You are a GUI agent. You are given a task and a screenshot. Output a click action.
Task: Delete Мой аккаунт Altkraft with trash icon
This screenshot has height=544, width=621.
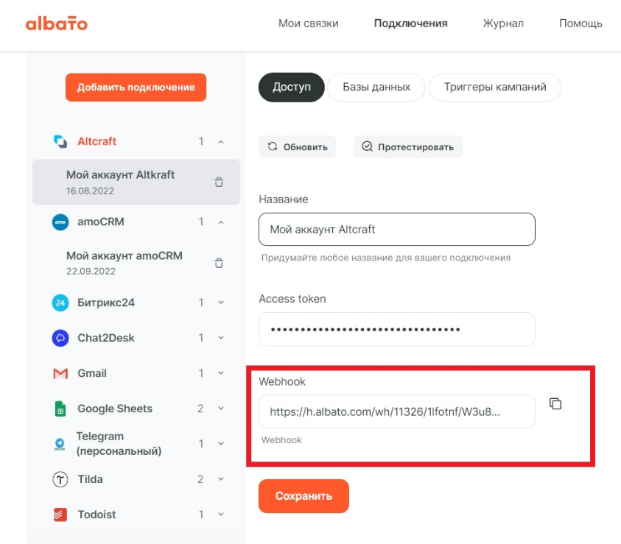click(219, 182)
